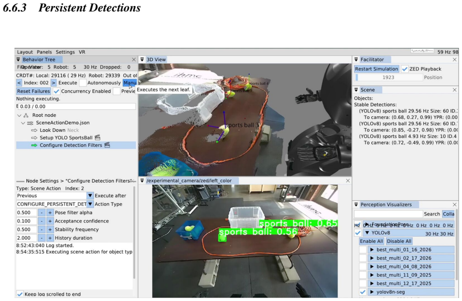This screenshot has width=462, height=301.
Task: Click the previous index arrow button
Action: 19,83
